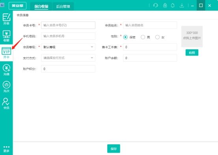Click the 拍照 take photo button
218x155 pixels.
coord(192,52)
